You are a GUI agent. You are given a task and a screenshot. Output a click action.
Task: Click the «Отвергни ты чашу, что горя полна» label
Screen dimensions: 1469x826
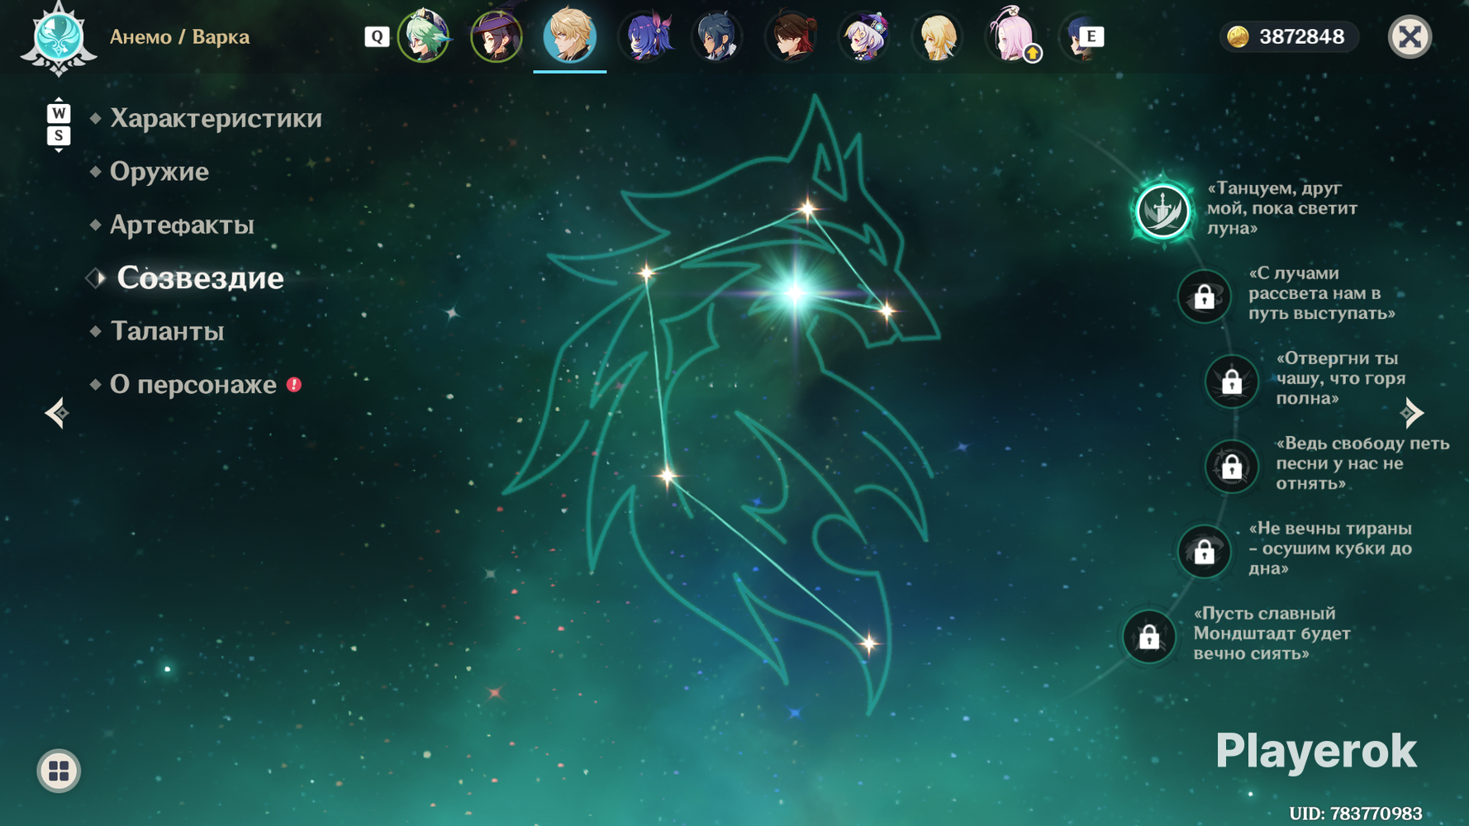pyautogui.click(x=1341, y=378)
